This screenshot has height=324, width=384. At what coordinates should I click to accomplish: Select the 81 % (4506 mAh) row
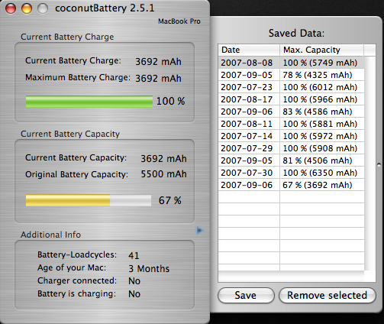(x=291, y=160)
